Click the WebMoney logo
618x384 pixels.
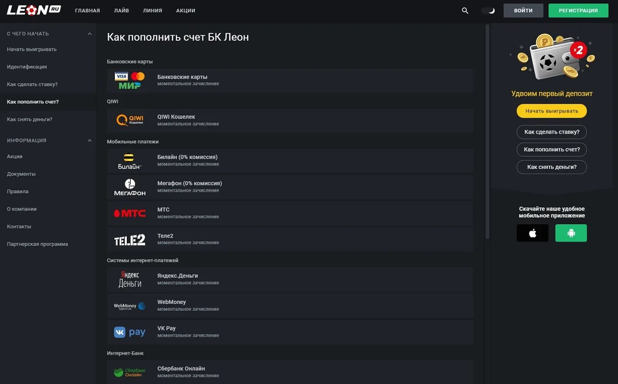[x=130, y=306]
